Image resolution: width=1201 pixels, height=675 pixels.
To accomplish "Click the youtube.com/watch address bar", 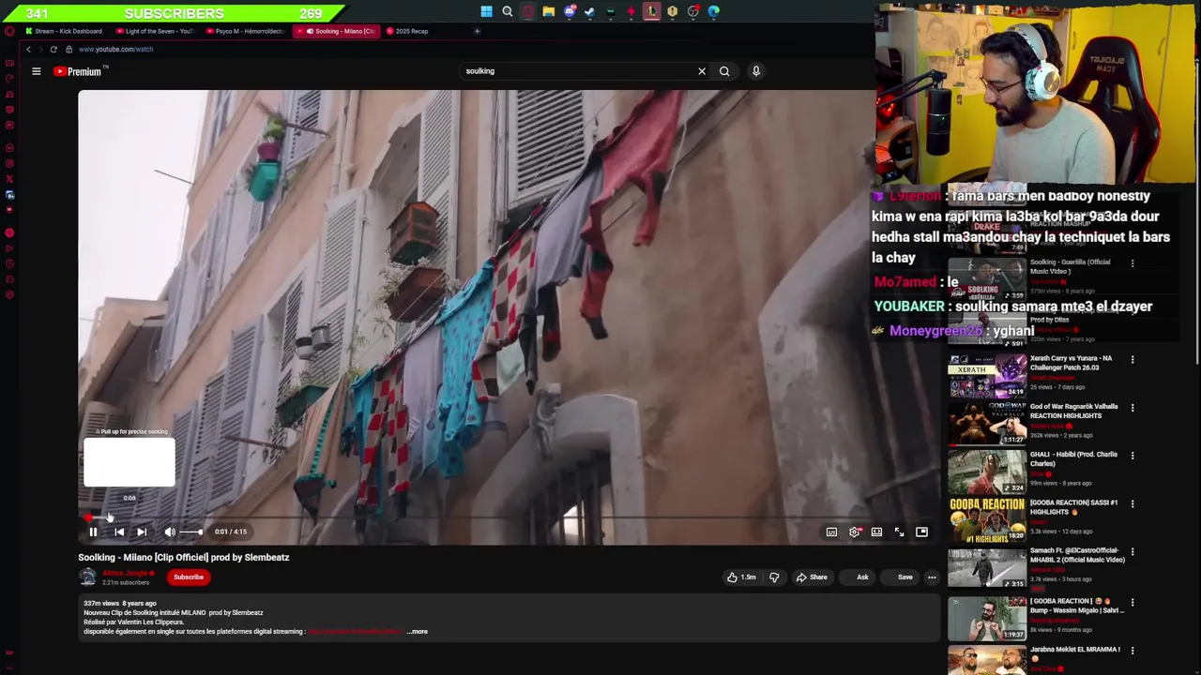I will (115, 49).
